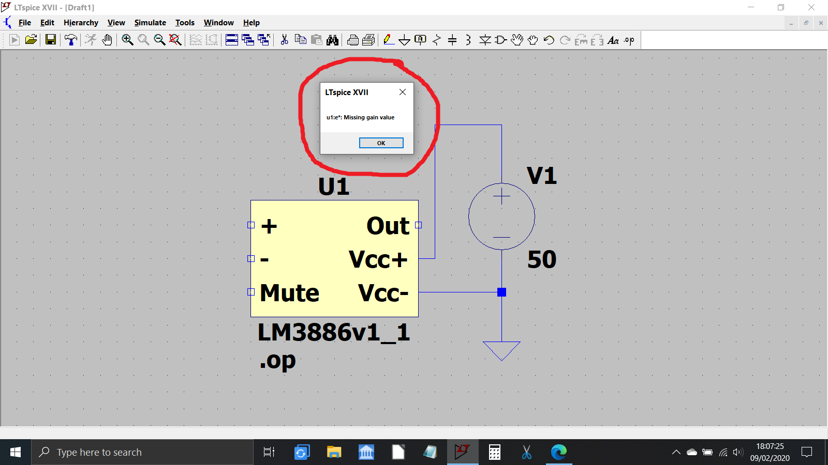
Task: Click the '+' input pin on U1
Action: 251,225
